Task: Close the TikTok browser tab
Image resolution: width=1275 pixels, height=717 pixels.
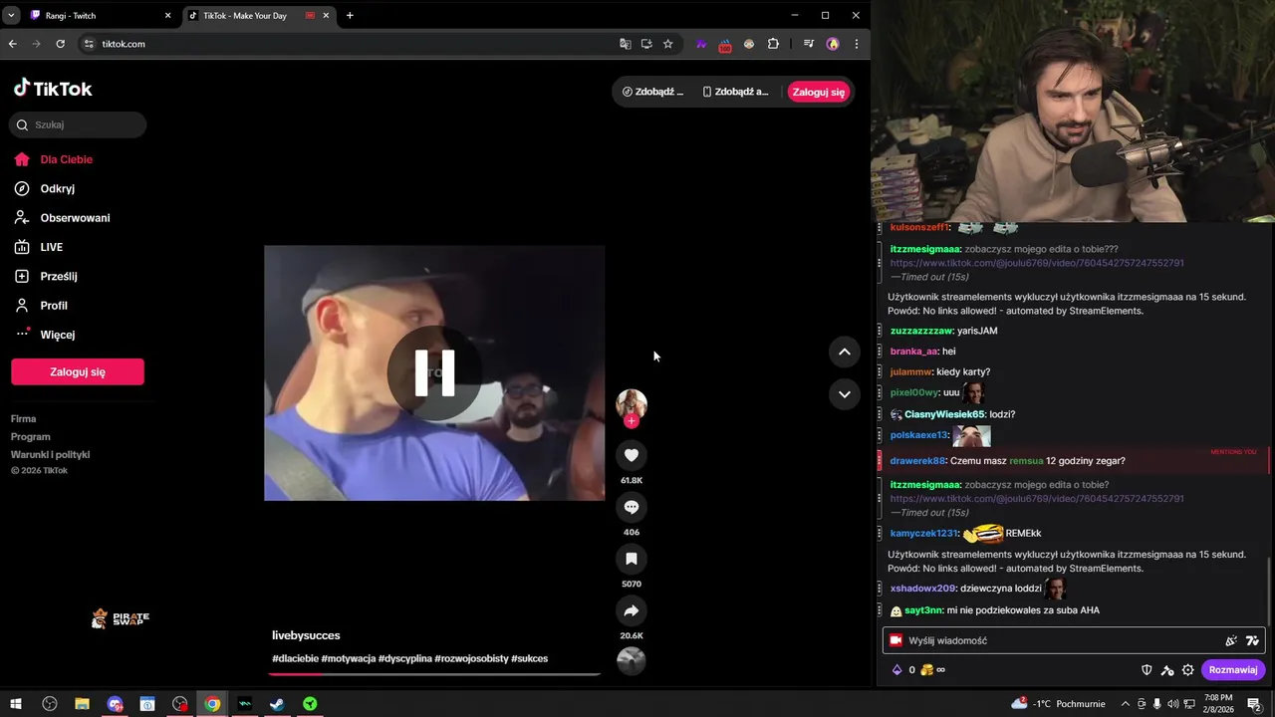Action: (326, 15)
